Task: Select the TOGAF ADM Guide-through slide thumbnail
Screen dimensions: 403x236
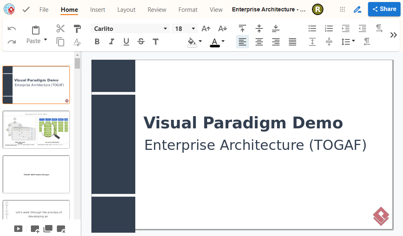Action: coord(36,174)
